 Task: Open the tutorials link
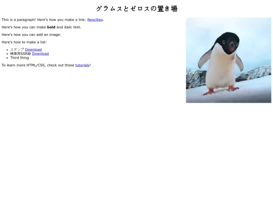tap(82, 65)
